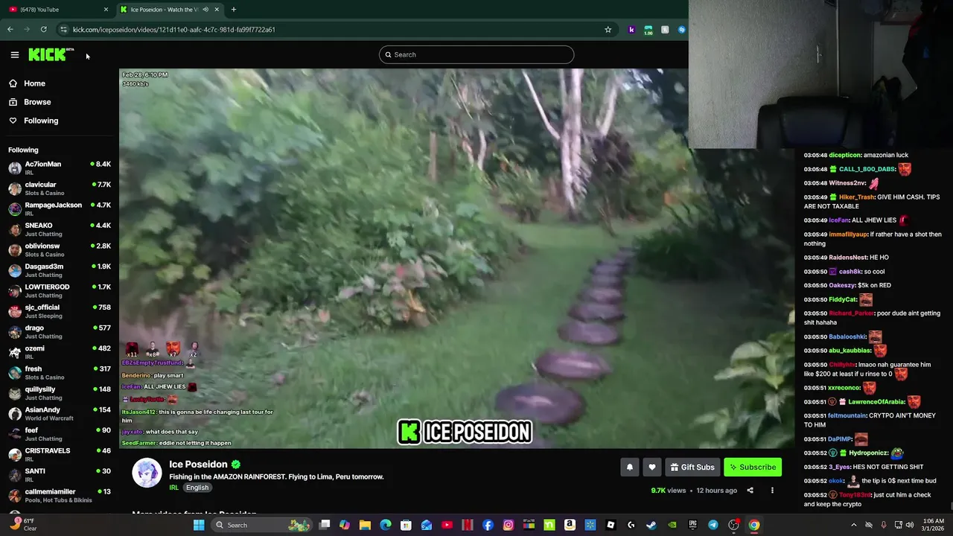View site information icon in address bar

point(64,29)
